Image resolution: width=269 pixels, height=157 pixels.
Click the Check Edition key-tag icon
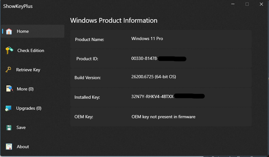[9, 50]
